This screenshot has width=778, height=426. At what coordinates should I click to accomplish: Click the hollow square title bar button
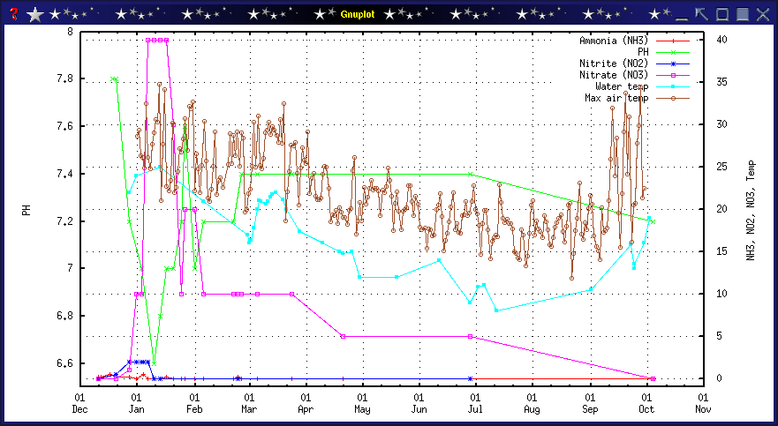(x=722, y=14)
